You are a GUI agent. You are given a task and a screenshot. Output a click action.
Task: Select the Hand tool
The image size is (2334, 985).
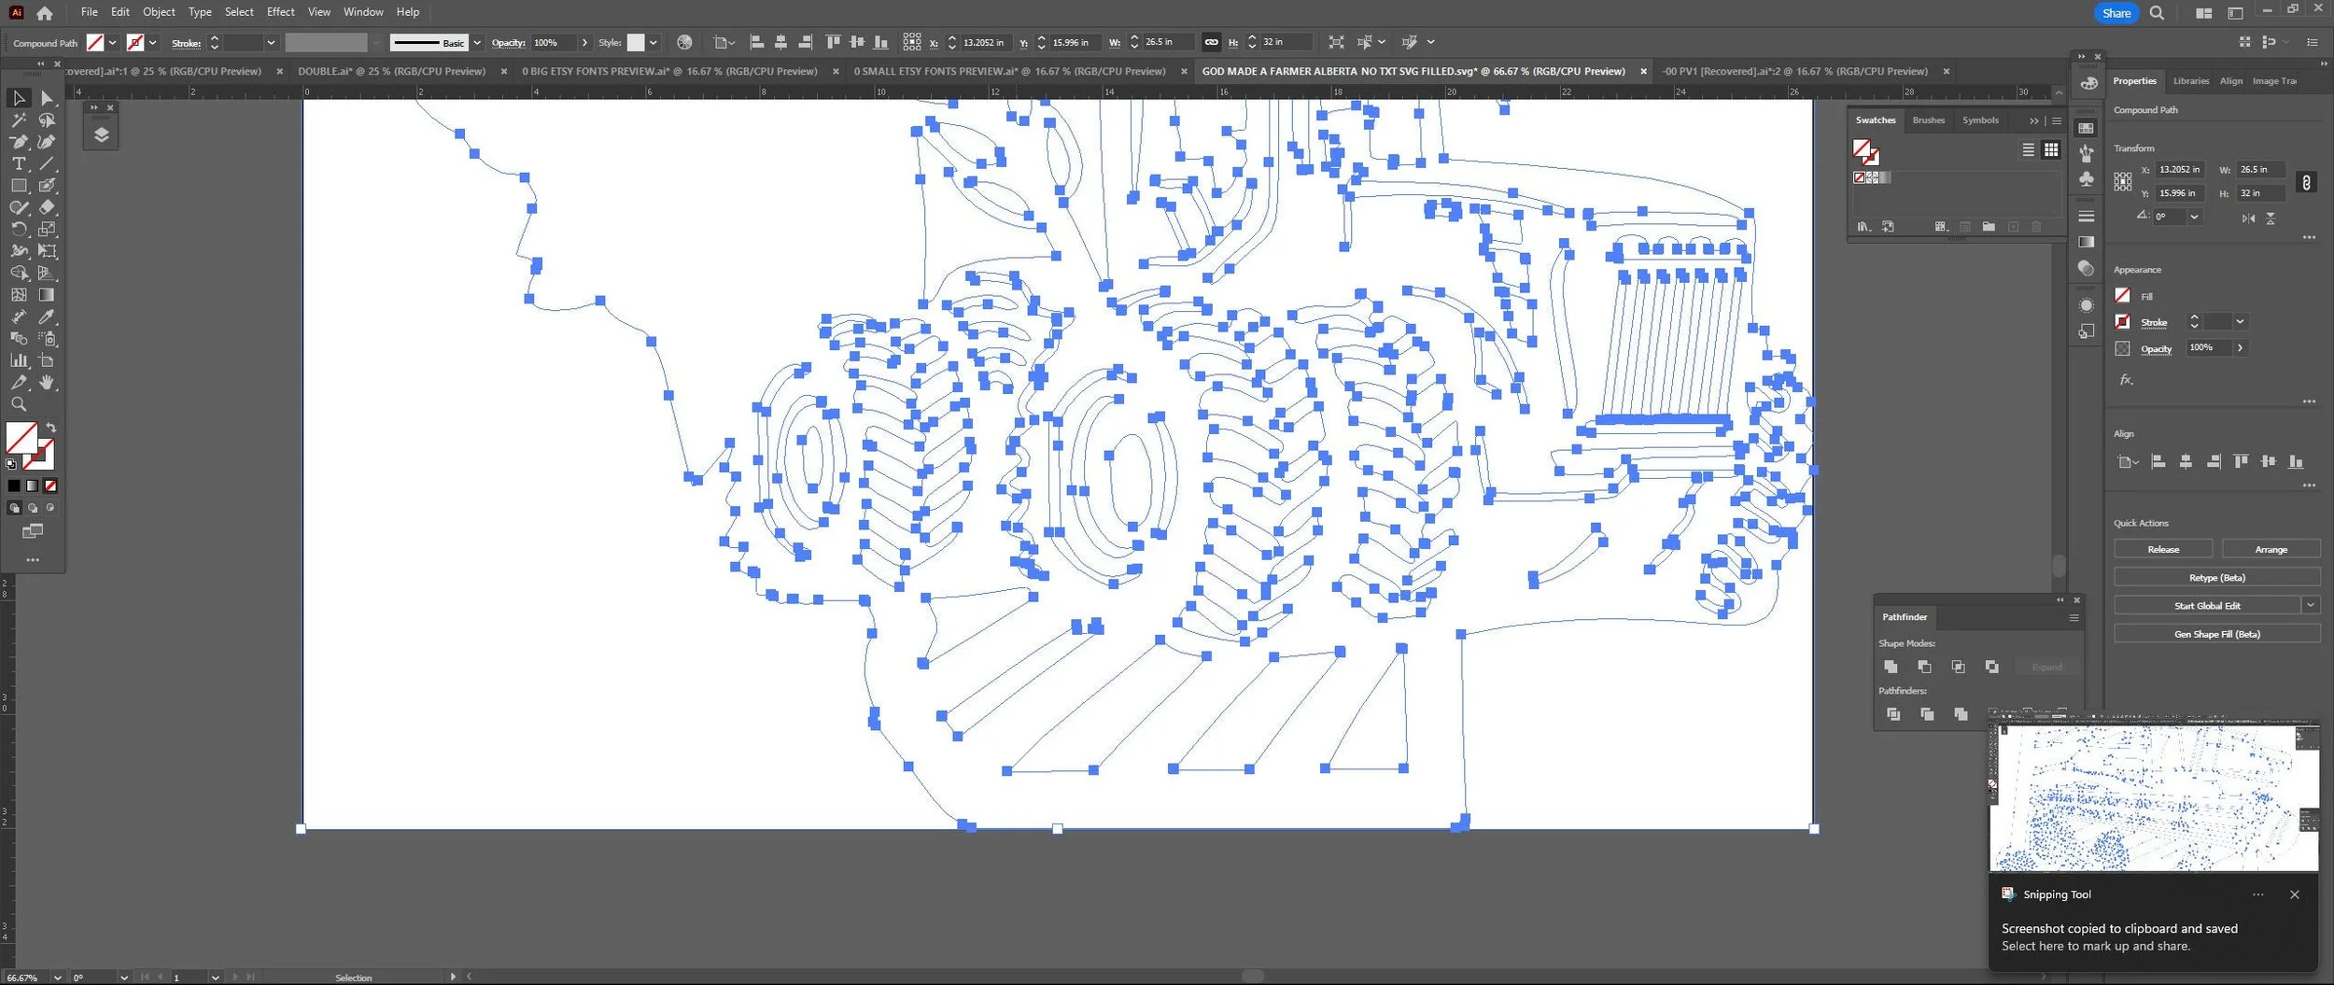click(x=47, y=383)
